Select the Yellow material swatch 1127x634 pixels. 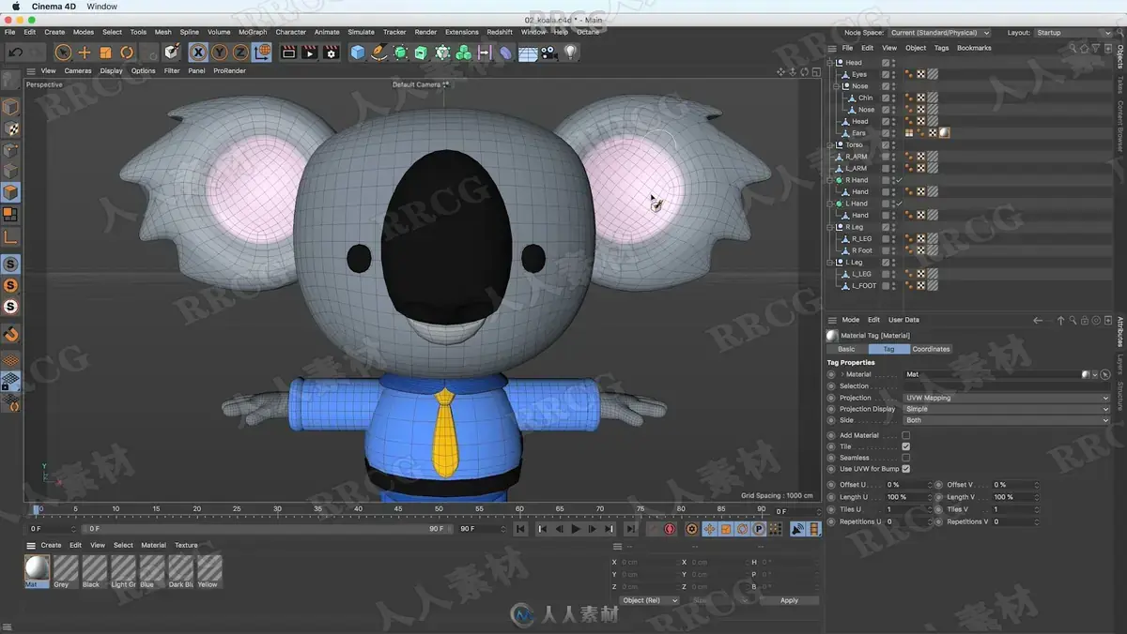[209, 571]
